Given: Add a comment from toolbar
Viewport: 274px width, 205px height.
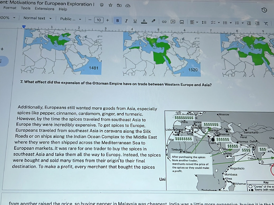Looking at the screenshot, I should click(x=173, y=22).
